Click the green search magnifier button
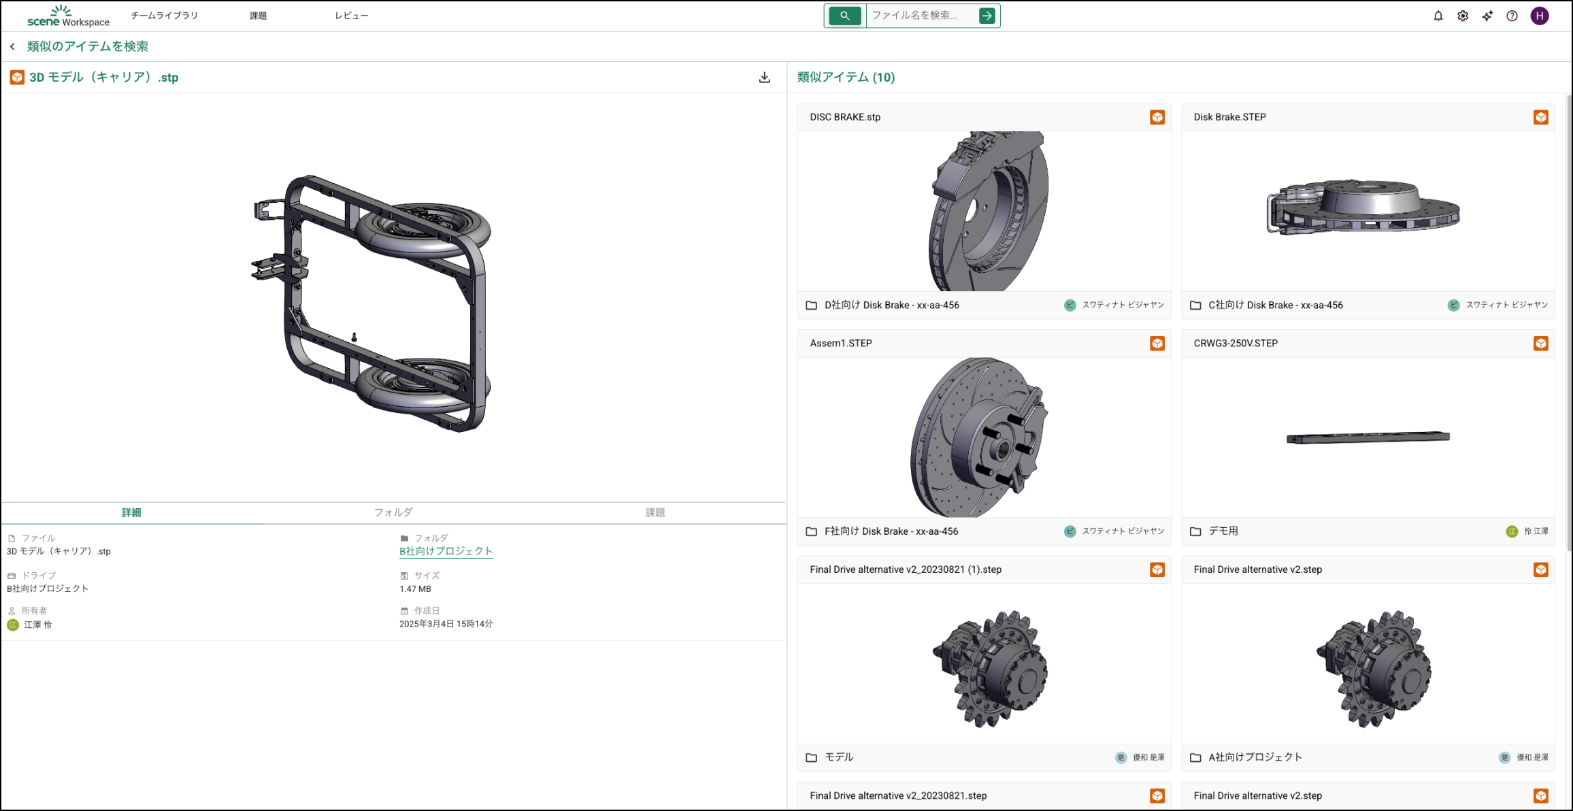The image size is (1573, 811). click(844, 16)
